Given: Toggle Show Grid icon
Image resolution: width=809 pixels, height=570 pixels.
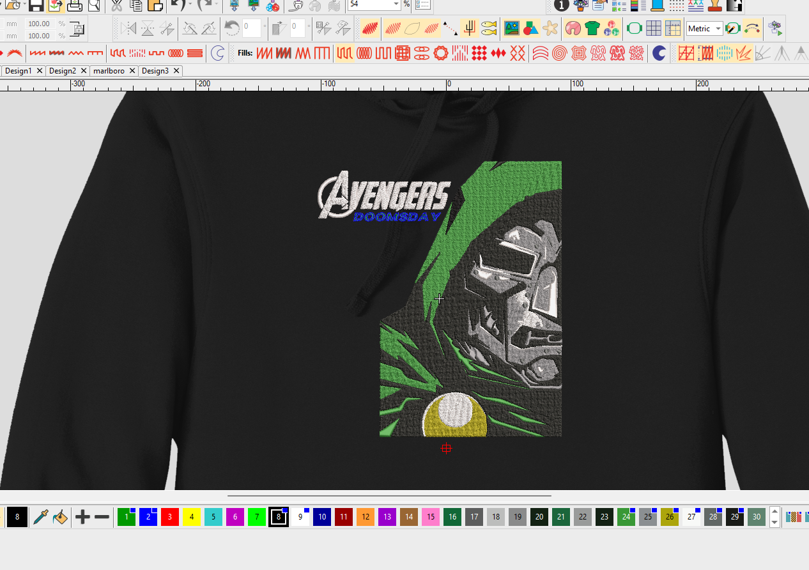Looking at the screenshot, I should click(653, 28).
